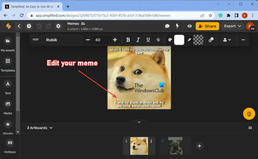
Task: Bookmark this page with star
Action: pyautogui.click(x=210, y=15)
